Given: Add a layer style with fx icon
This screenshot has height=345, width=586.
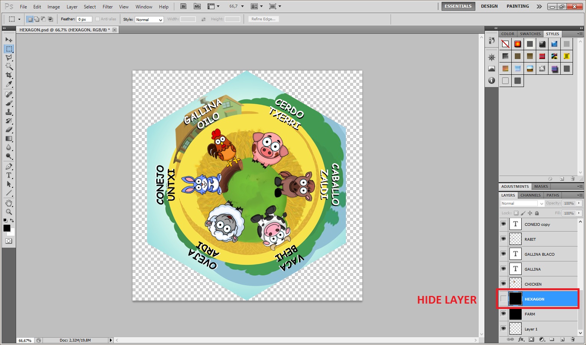Looking at the screenshot, I should (x=521, y=339).
